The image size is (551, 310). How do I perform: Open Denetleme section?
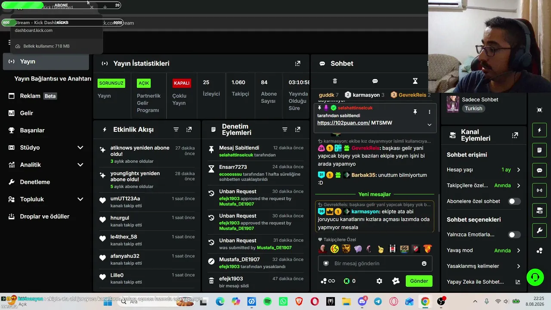click(46, 182)
